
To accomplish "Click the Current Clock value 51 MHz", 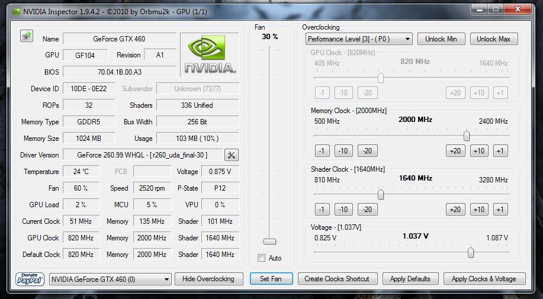I will click(81, 221).
